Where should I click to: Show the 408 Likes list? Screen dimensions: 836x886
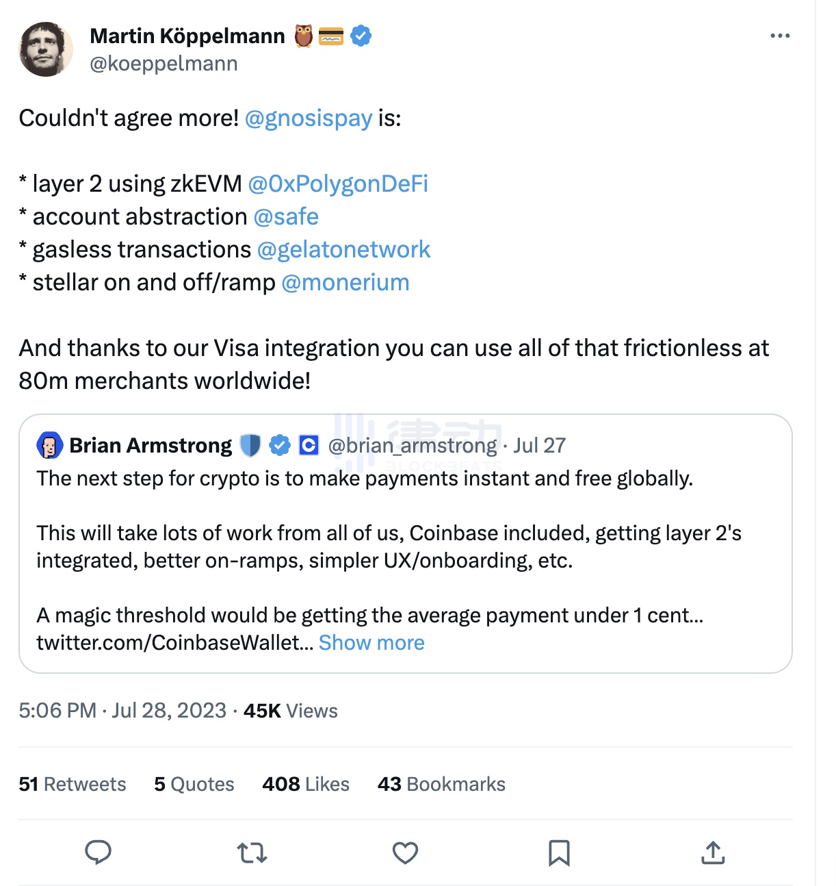coord(306,784)
